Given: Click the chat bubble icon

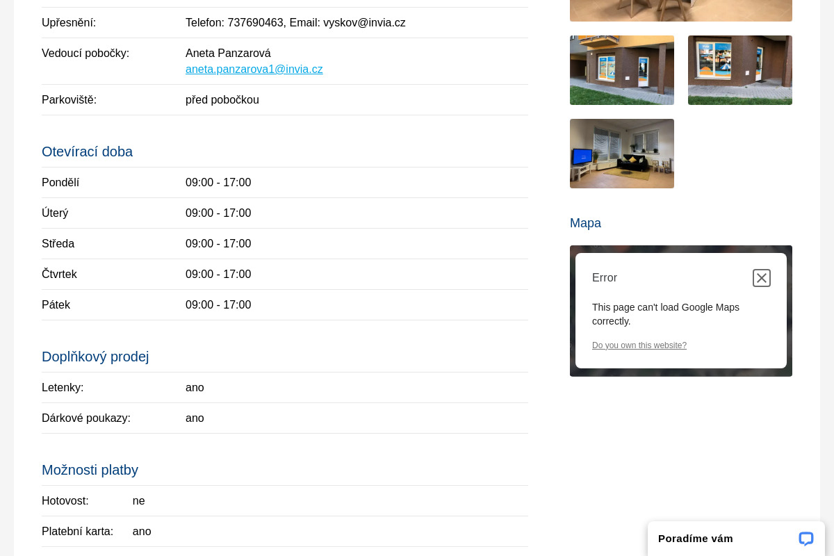Looking at the screenshot, I should [806, 539].
